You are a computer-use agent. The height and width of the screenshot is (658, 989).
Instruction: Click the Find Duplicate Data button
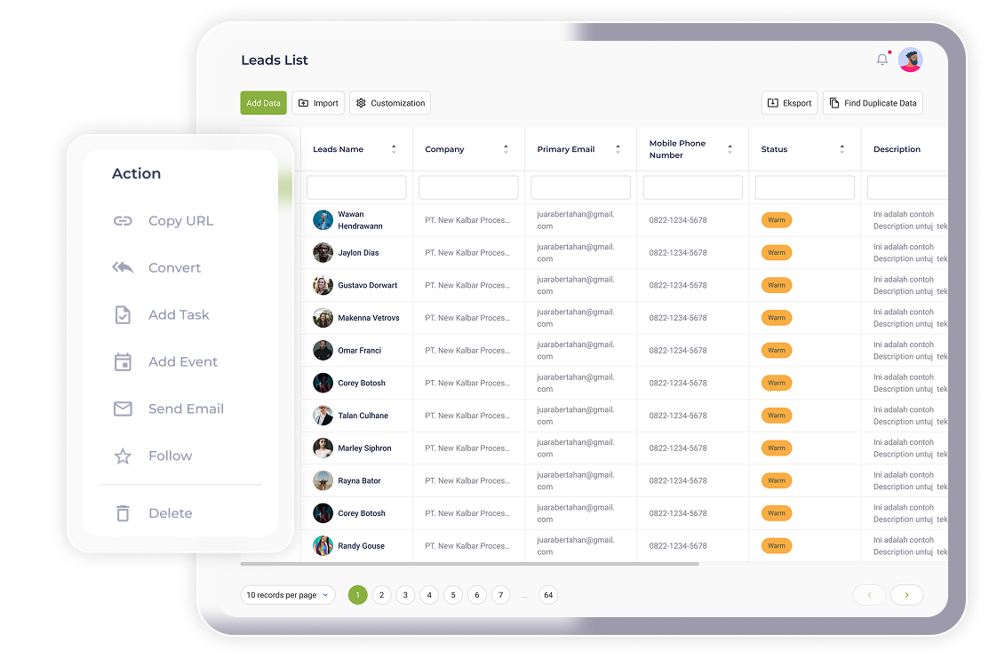point(873,103)
